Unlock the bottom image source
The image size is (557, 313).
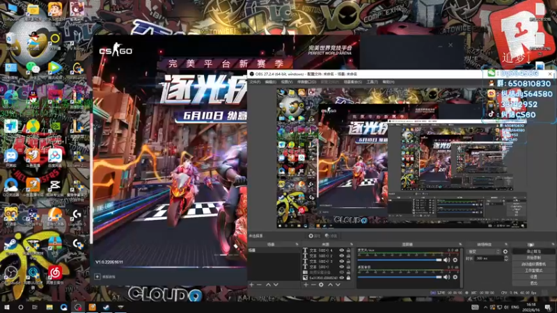(x=349, y=278)
